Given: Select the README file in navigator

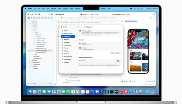Looking at the screenshot, I should [x=35, y=23].
